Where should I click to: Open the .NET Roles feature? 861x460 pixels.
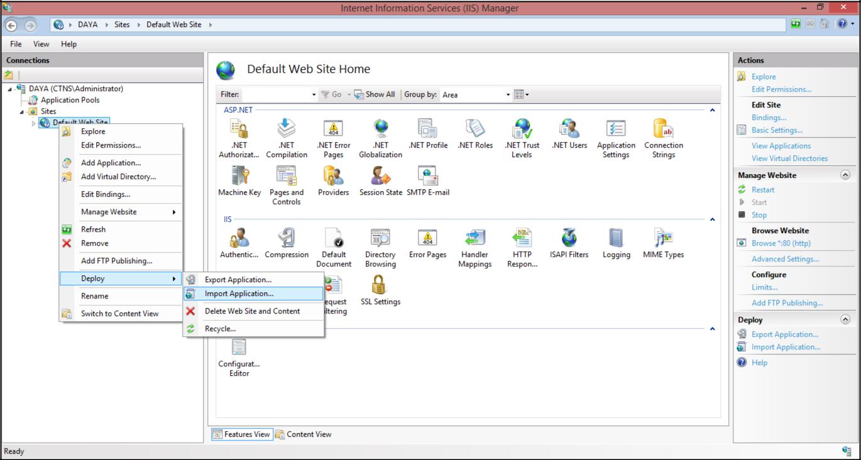tap(475, 134)
